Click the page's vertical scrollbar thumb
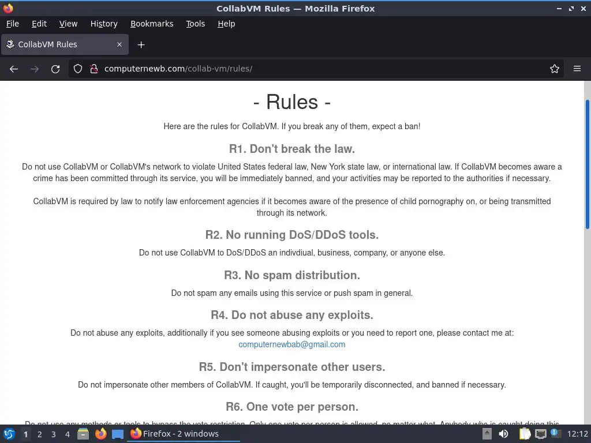Screen dimensions: 591x443 click(587, 164)
